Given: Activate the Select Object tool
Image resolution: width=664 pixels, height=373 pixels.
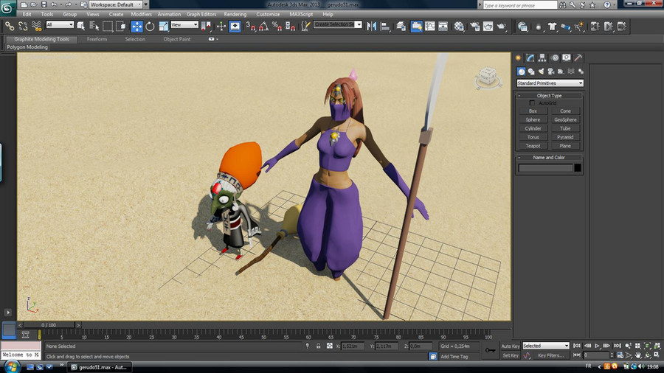Looking at the screenshot, I should (x=81, y=27).
